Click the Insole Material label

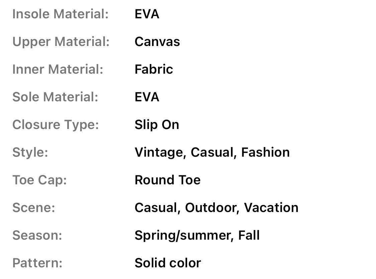pos(60,14)
